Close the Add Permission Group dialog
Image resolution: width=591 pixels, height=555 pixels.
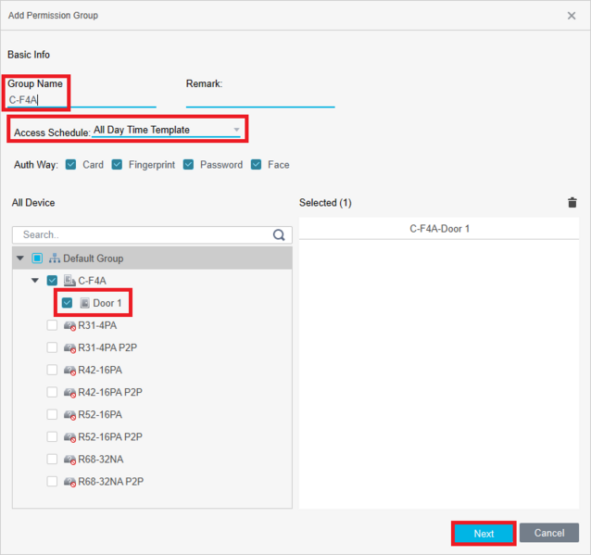click(x=572, y=16)
